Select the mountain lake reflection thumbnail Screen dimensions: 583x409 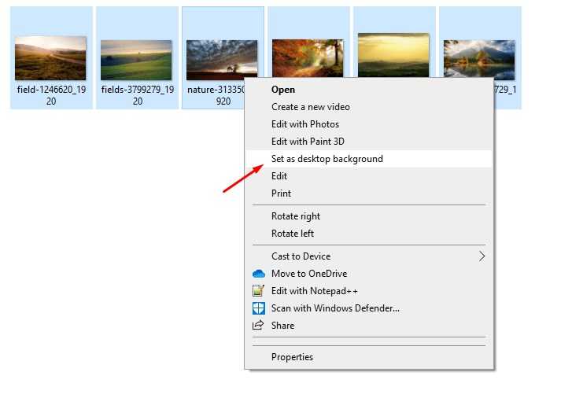[x=479, y=60]
